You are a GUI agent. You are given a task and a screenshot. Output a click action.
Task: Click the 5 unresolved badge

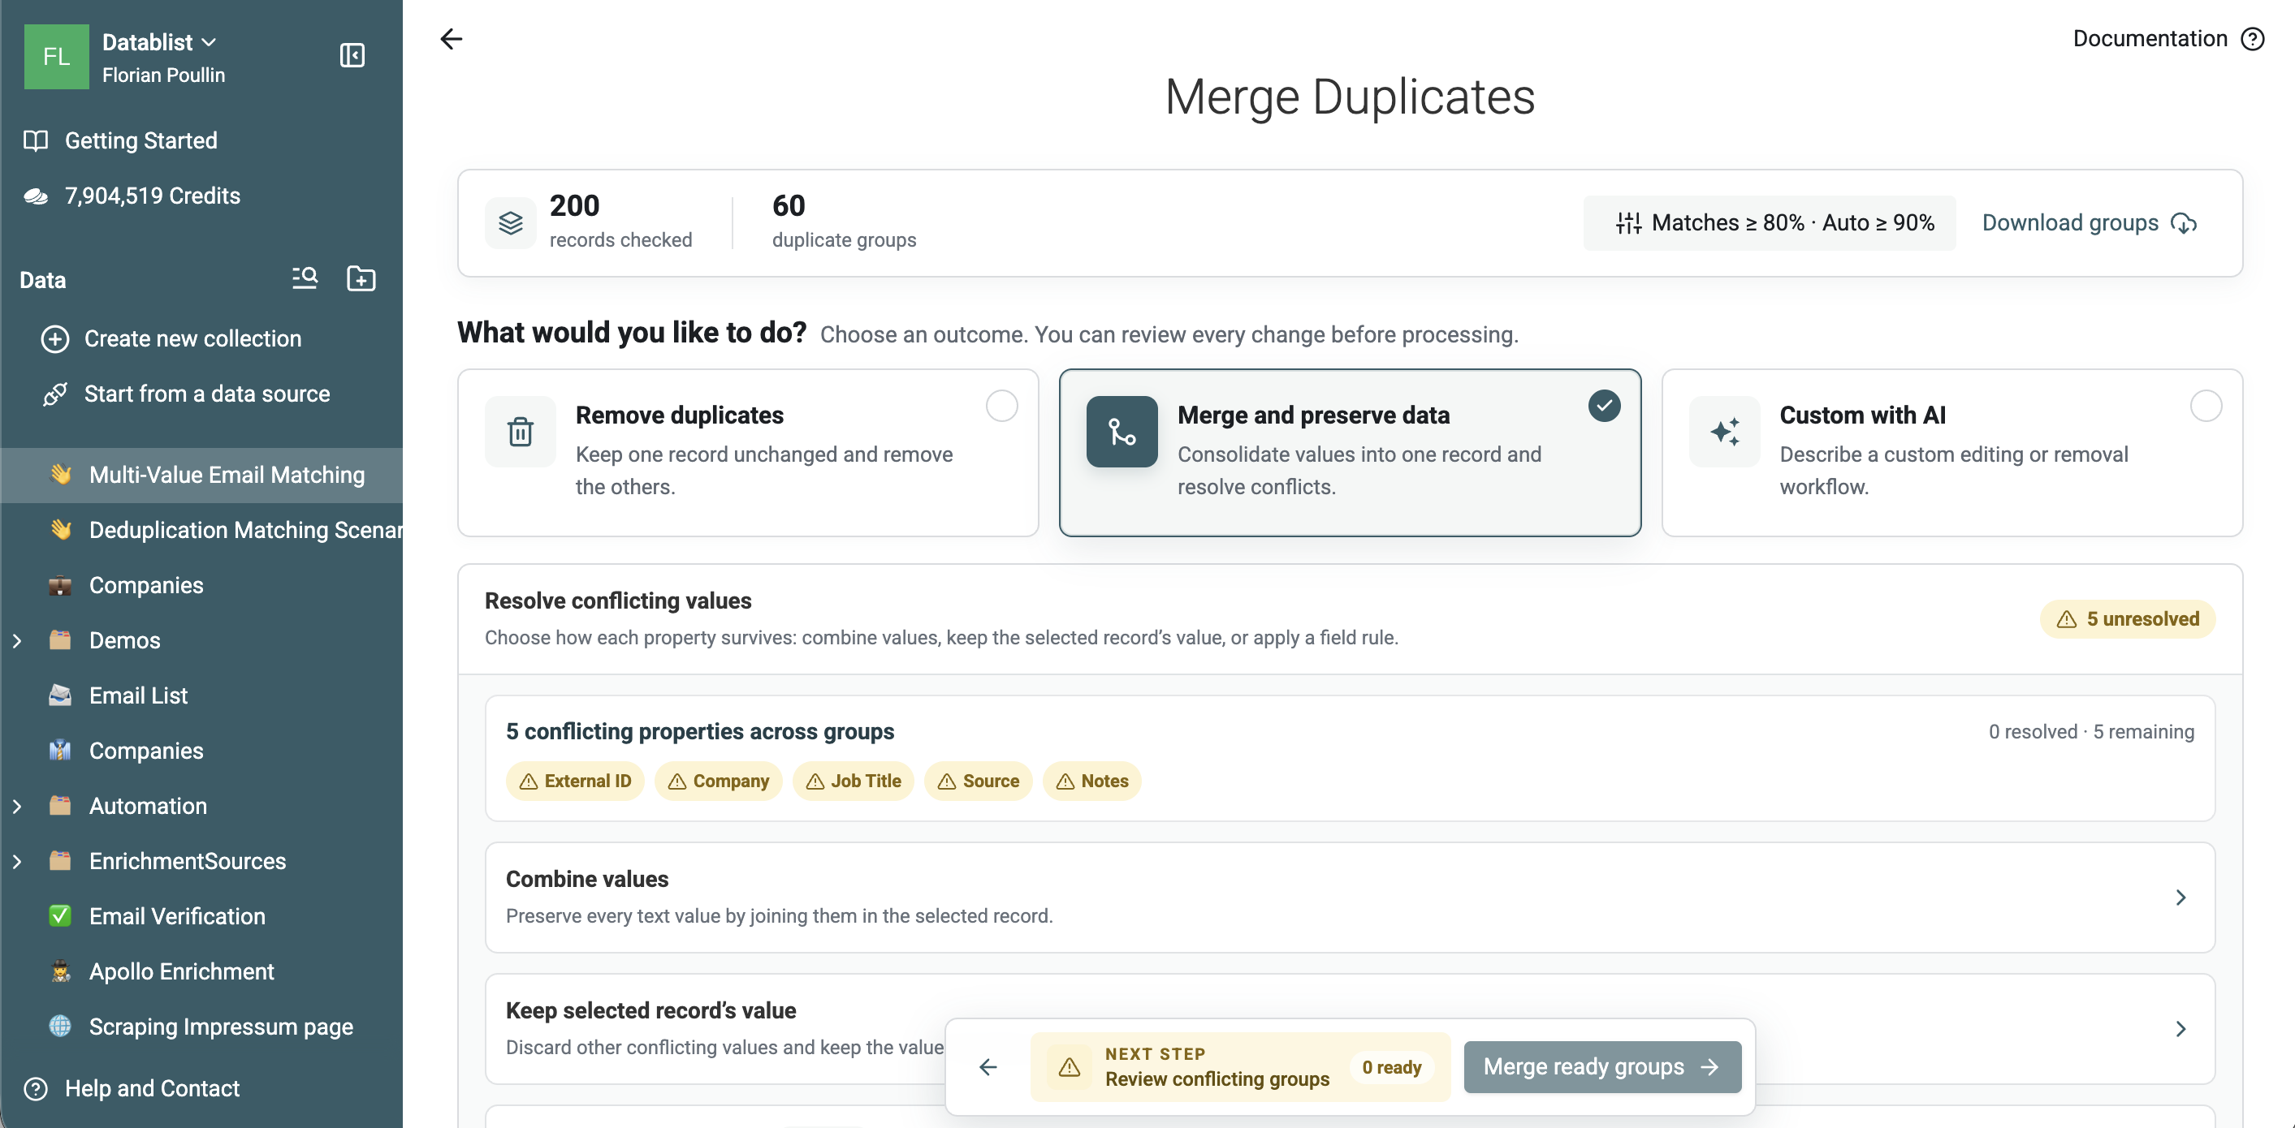(2127, 618)
